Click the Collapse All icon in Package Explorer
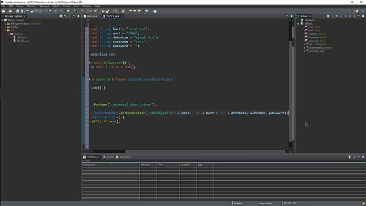This screenshot has height=206, width=366. click(61, 16)
